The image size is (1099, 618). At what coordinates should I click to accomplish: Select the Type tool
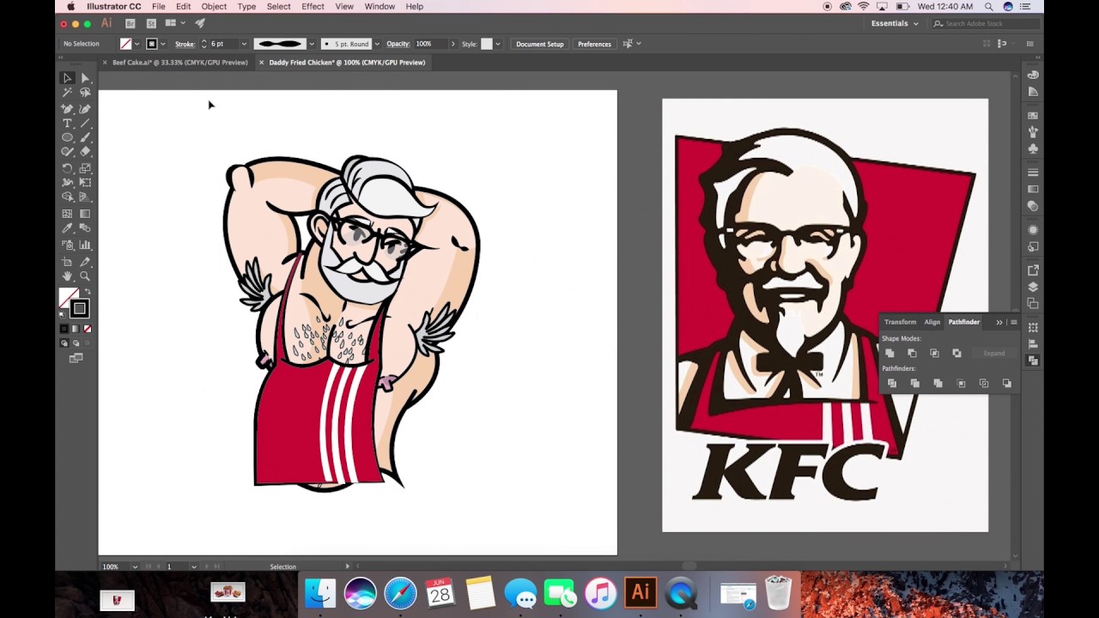(67, 124)
